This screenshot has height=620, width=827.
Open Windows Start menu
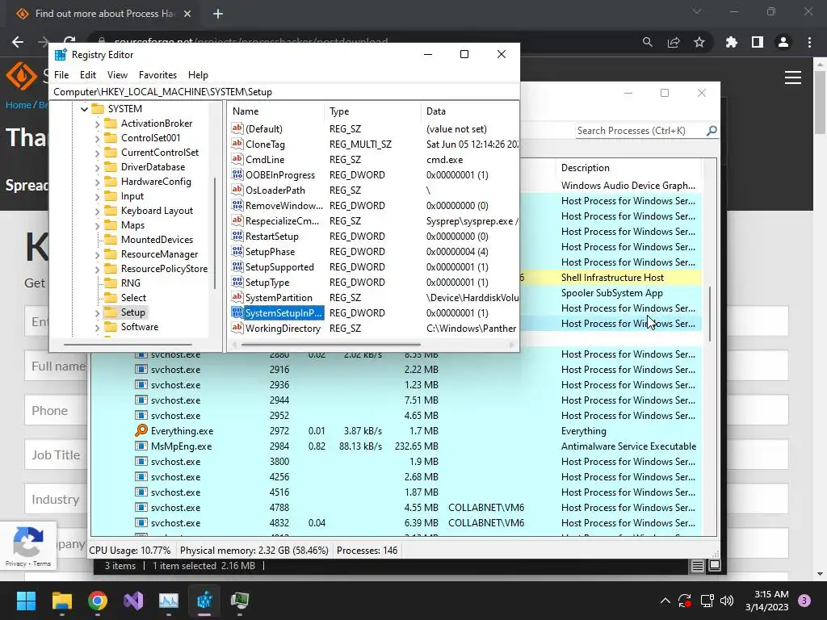coord(26,600)
